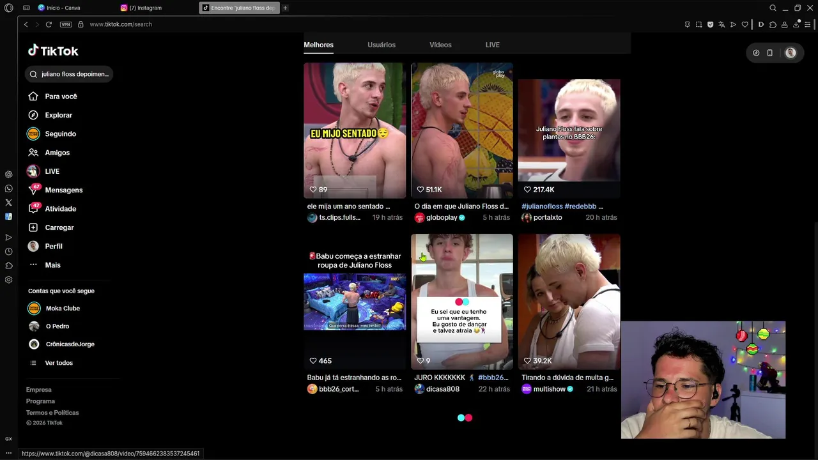Click the pinboard pin icon in toolbar
Viewport: 818px width, 460px height.
pos(687,24)
